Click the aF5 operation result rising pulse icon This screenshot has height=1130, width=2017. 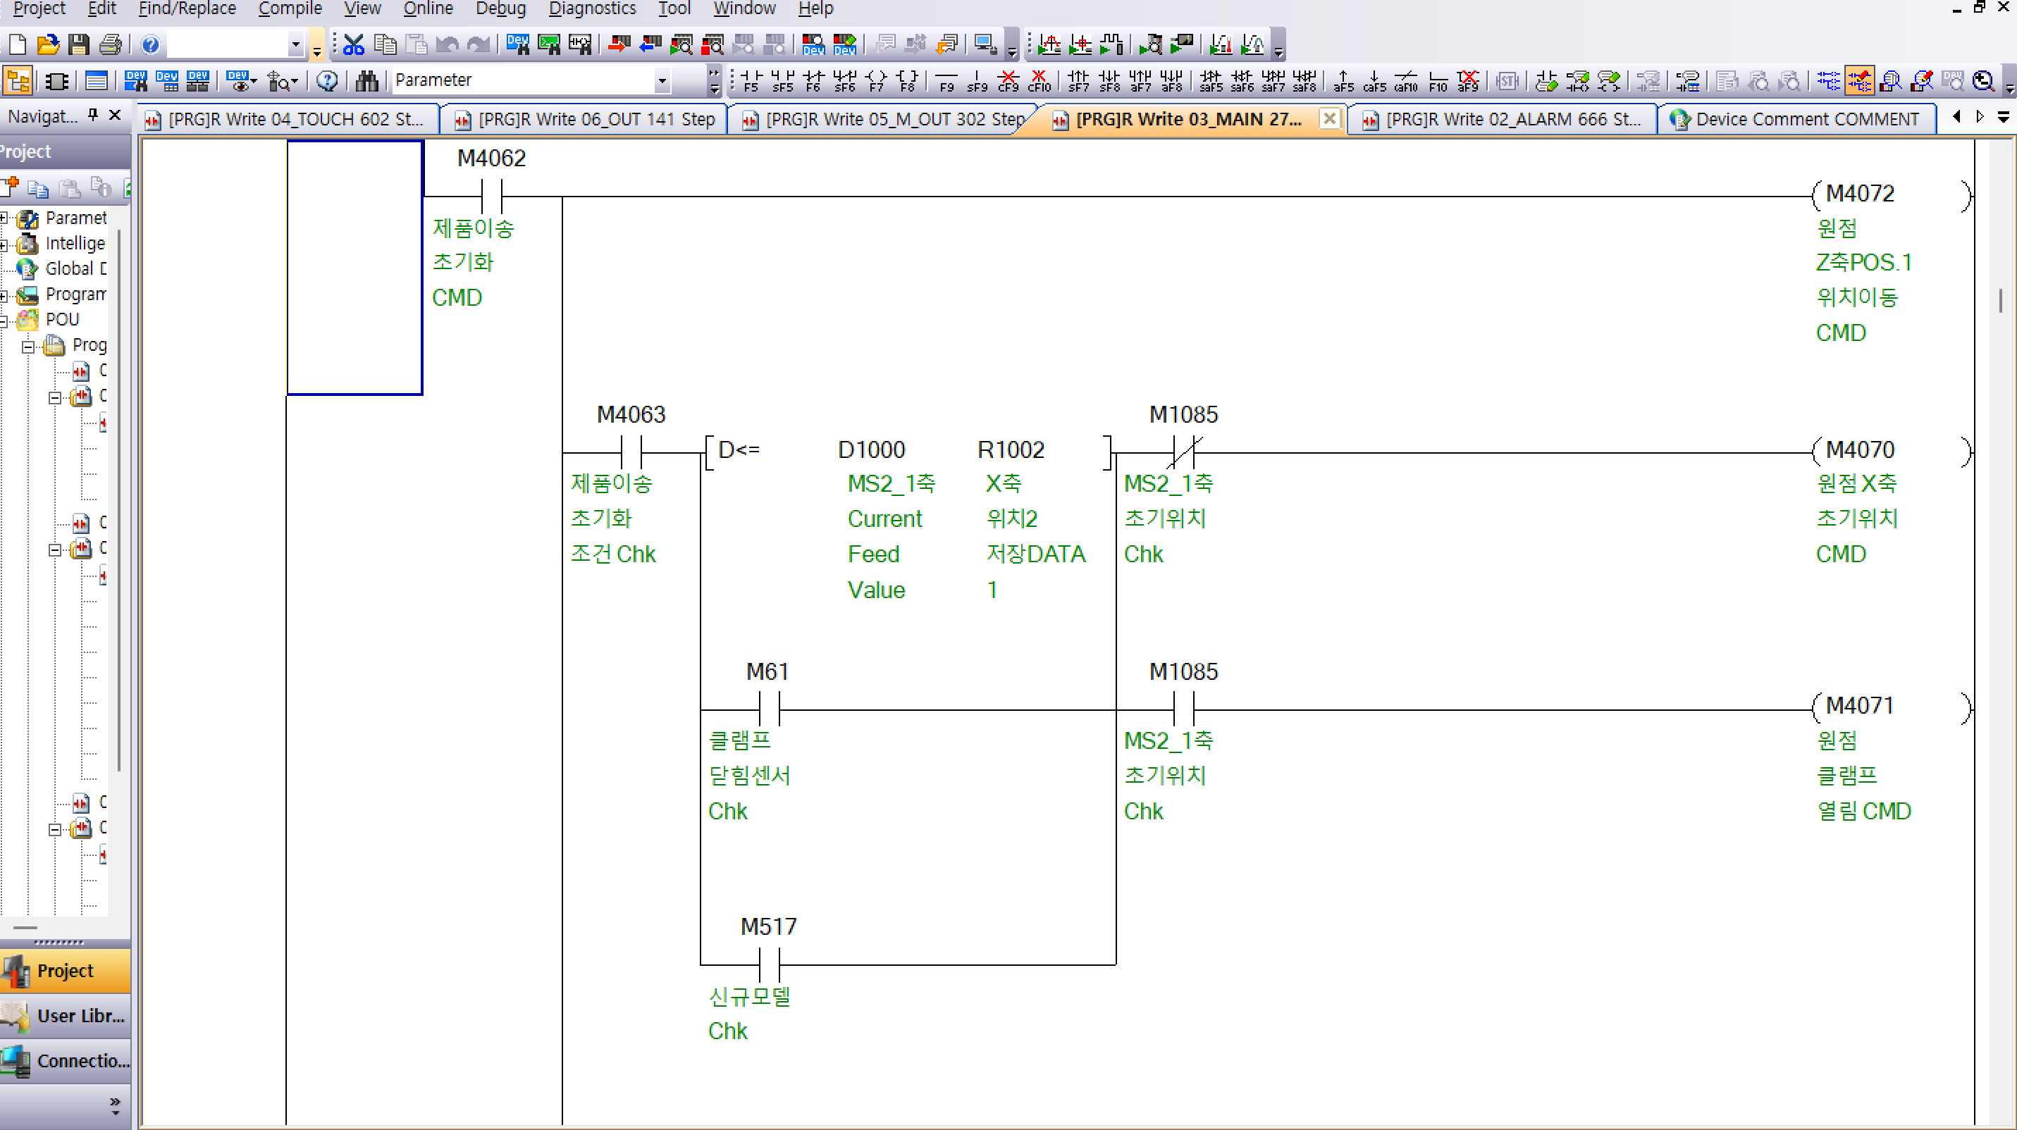point(1344,80)
